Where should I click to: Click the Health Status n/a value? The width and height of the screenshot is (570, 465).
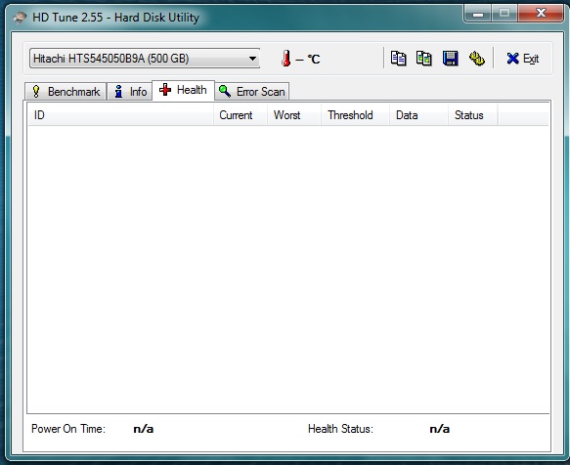[440, 429]
